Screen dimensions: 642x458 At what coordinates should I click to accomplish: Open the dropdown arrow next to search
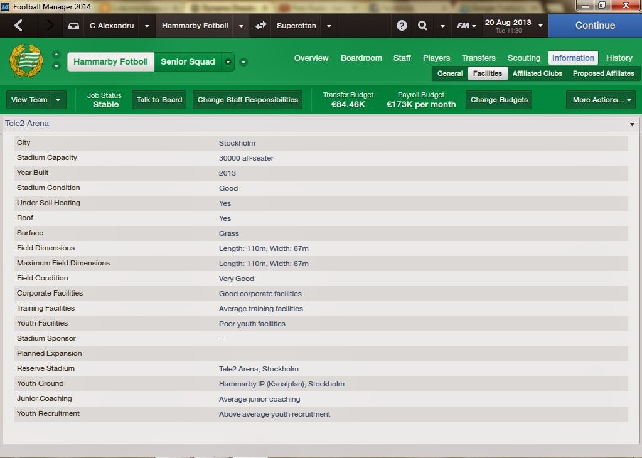[442, 26]
